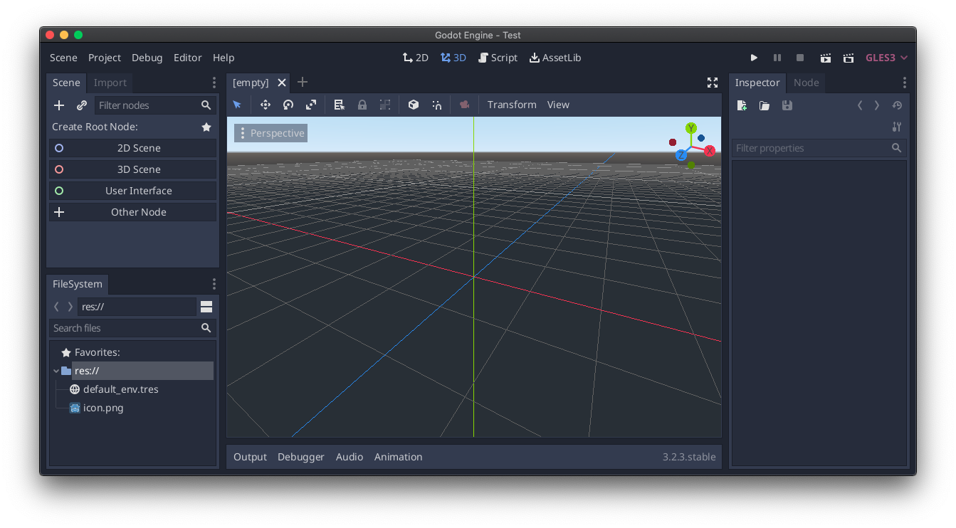This screenshot has width=956, height=528.
Task: Choose the Move Mode tool
Action: (266, 105)
